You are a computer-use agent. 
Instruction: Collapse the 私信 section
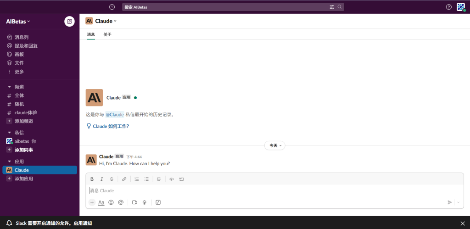9,133
